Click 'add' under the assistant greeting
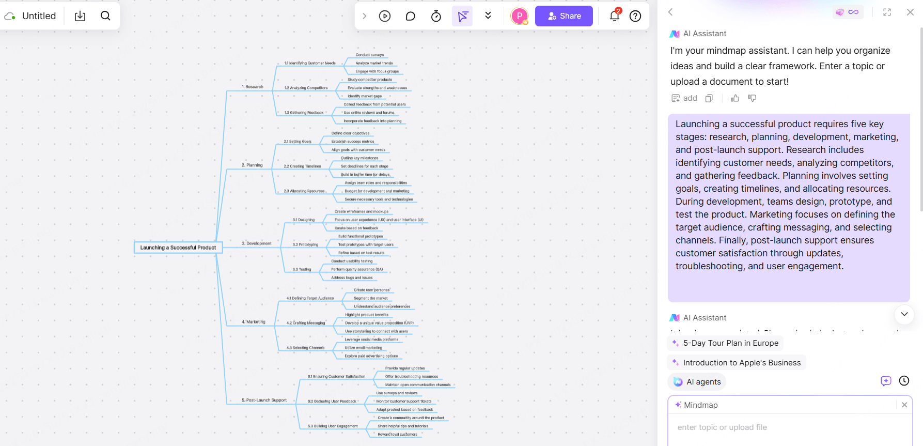 pyautogui.click(x=684, y=98)
